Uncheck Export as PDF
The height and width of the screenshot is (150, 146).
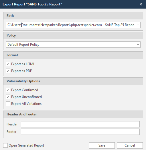pyautogui.click(x=8, y=71)
